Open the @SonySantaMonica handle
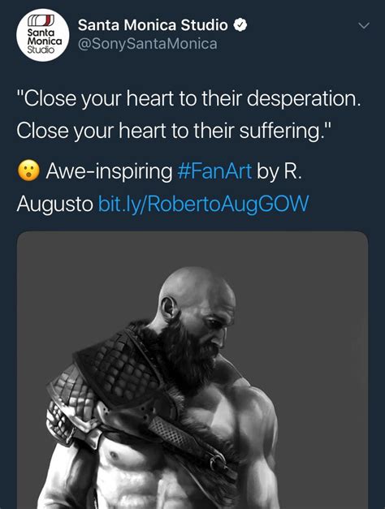This screenshot has width=385, height=509. tap(148, 44)
